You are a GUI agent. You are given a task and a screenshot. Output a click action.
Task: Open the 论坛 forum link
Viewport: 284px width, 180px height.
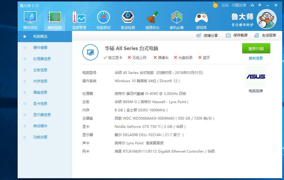tap(225, 5)
